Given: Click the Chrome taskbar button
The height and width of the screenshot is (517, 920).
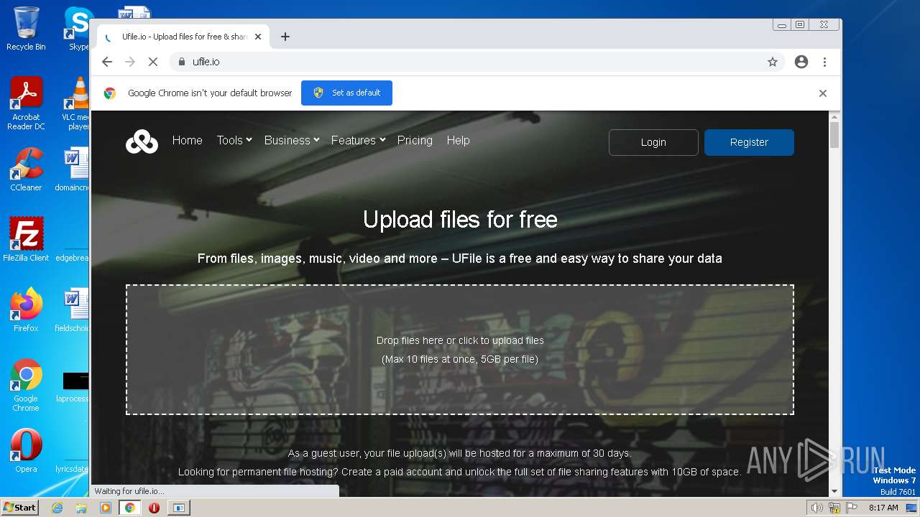Looking at the screenshot, I should [129, 508].
